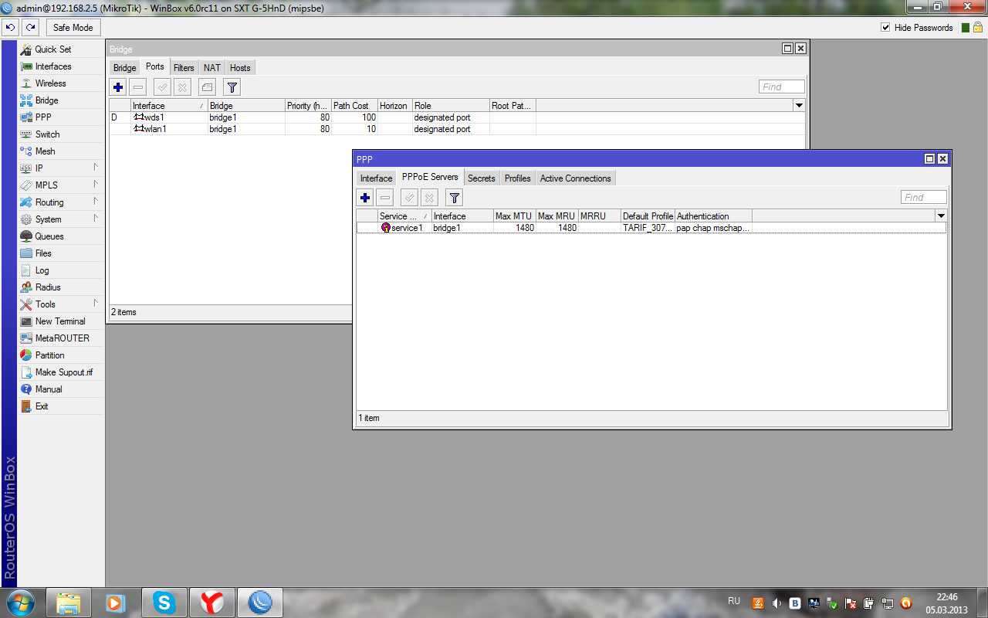988x618 pixels.
Task: Switch to Interface tab in PPP window
Action: (377, 178)
